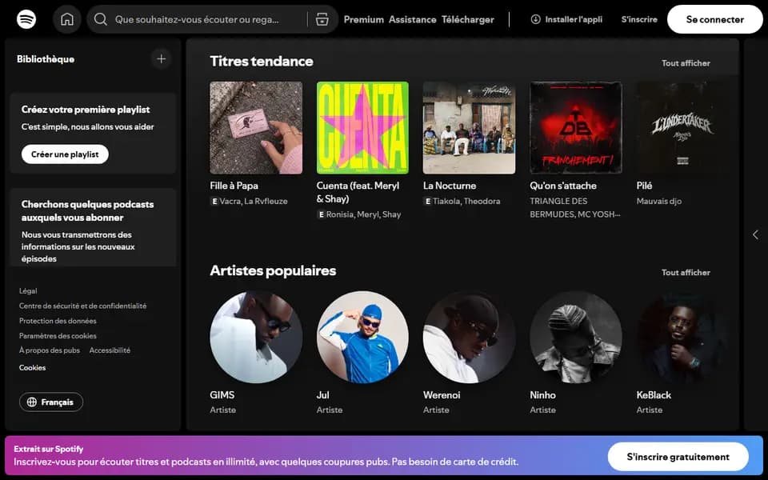Image resolution: width=768 pixels, height=480 pixels.
Task: Click artist credit 'TRIANGLE DES BERMUDES, MC YOSH'
Action: coord(575,208)
